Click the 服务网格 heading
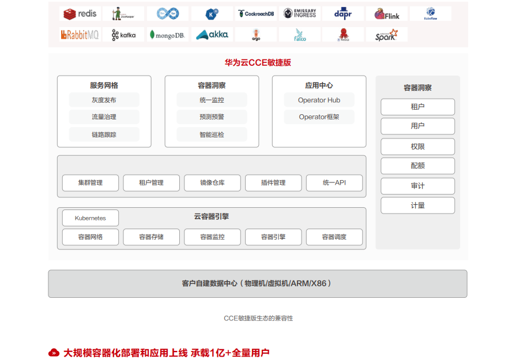The height and width of the screenshot is (359, 516). tap(104, 85)
